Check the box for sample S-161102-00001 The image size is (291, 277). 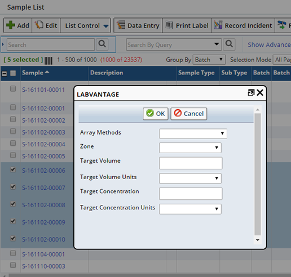(x=13, y=108)
